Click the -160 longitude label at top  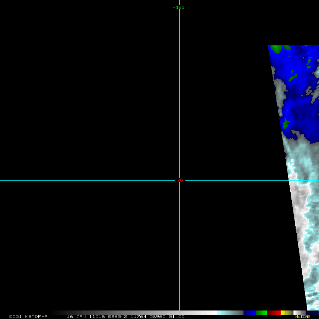coord(179,7)
